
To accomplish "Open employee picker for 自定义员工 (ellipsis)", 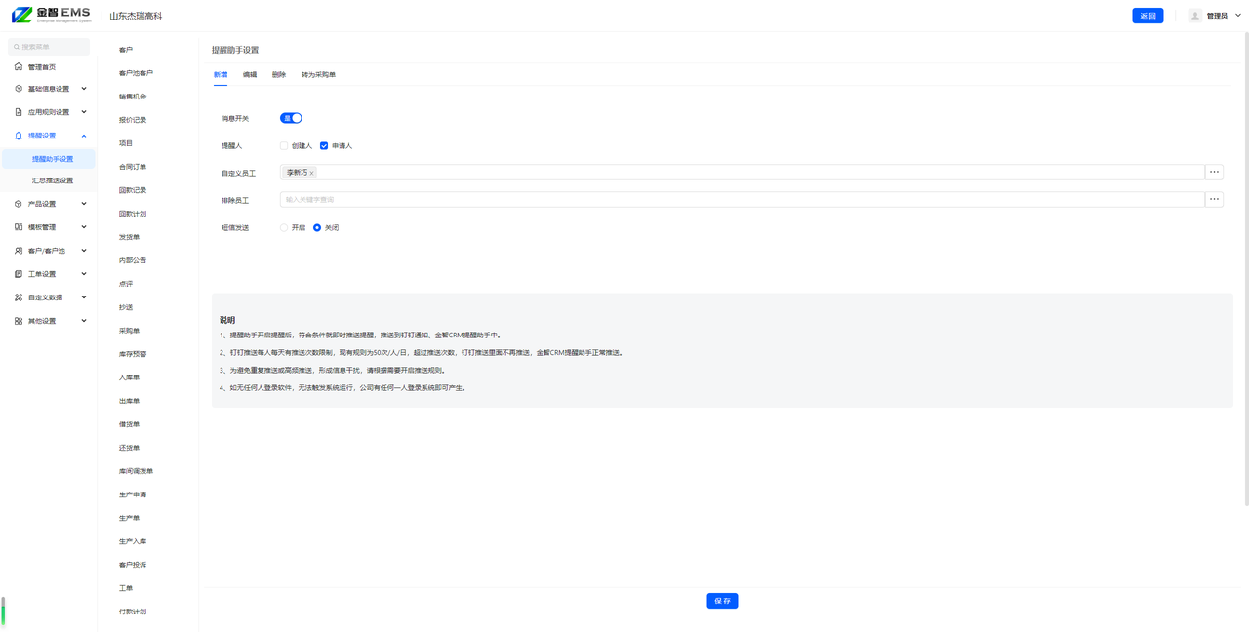I will 1214,172.
